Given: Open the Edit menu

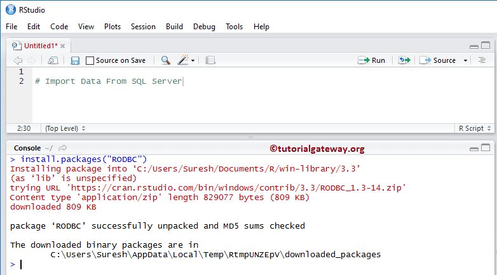Looking at the screenshot, I should coord(34,27).
